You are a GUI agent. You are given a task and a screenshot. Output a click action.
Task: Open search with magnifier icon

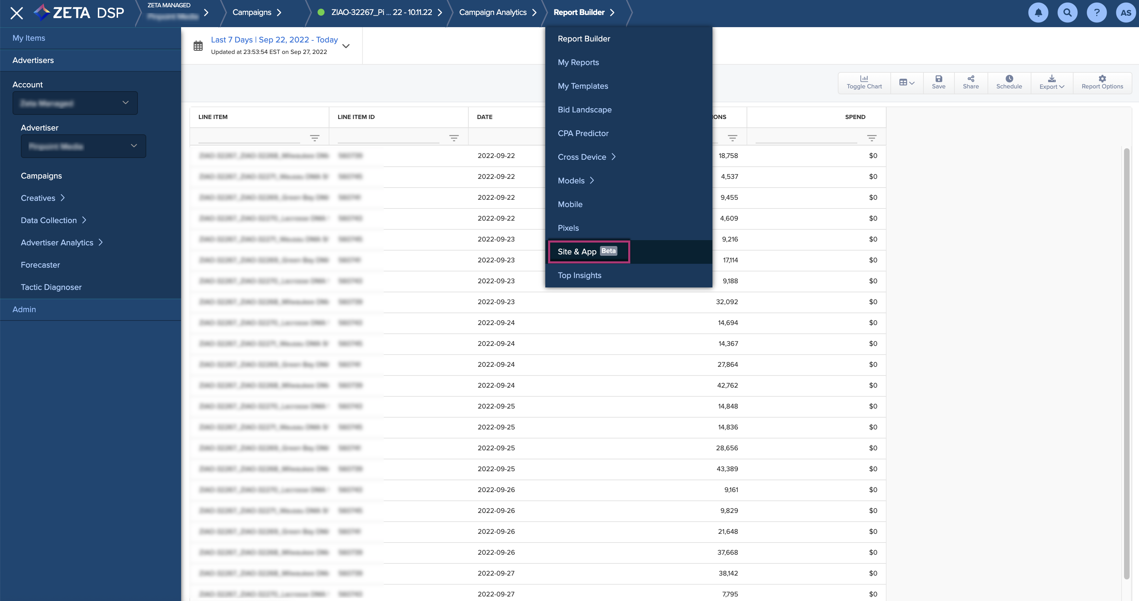click(x=1067, y=13)
